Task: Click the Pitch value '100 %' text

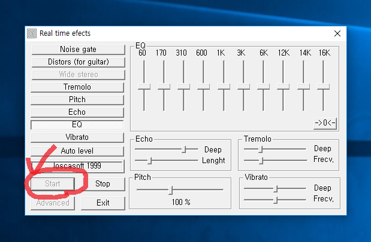Action: (x=181, y=202)
